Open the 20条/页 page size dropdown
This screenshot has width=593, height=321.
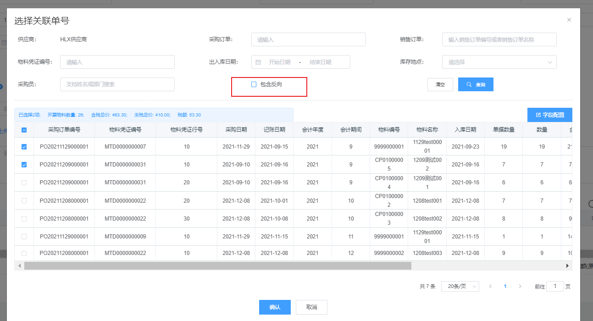[460, 286]
